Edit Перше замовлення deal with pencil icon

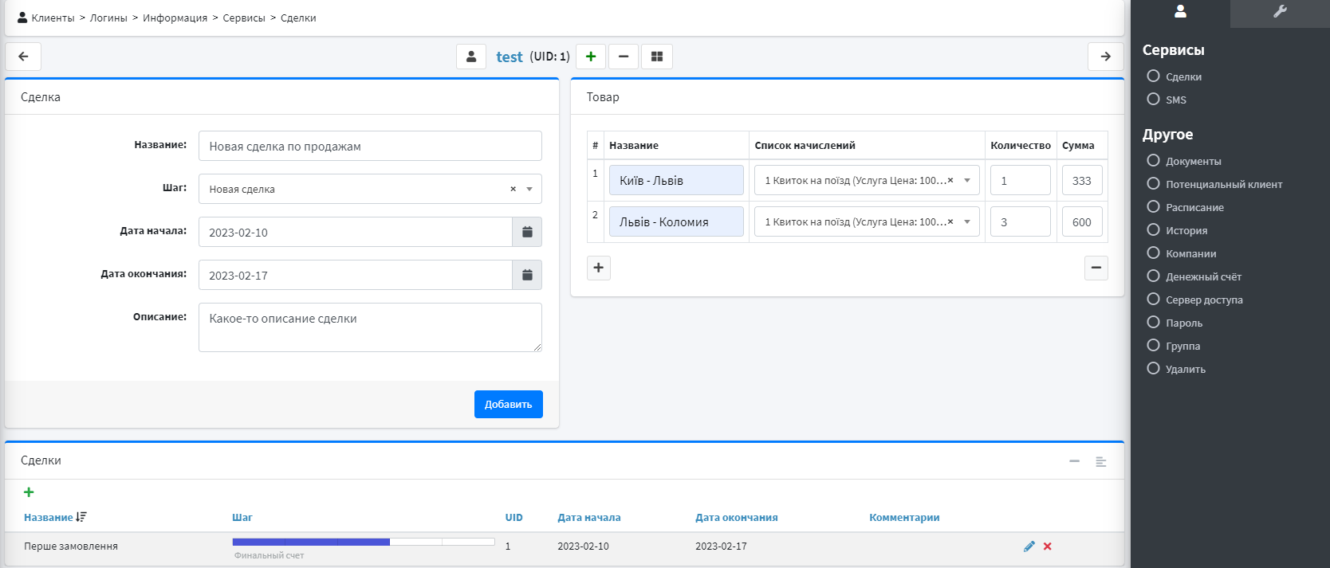pyautogui.click(x=1029, y=546)
